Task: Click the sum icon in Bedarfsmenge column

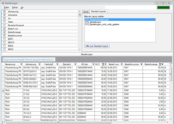Action: click(160, 65)
